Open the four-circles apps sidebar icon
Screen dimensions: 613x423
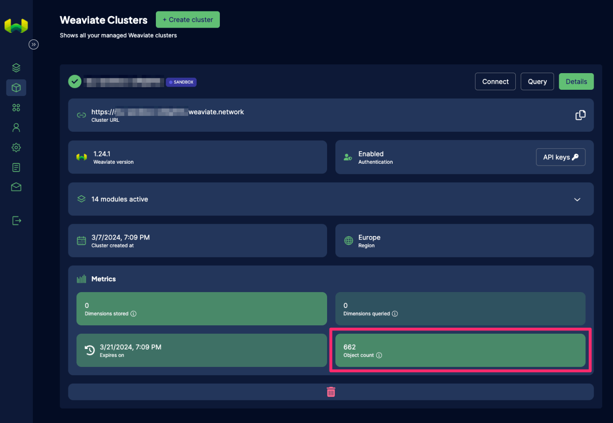point(16,108)
